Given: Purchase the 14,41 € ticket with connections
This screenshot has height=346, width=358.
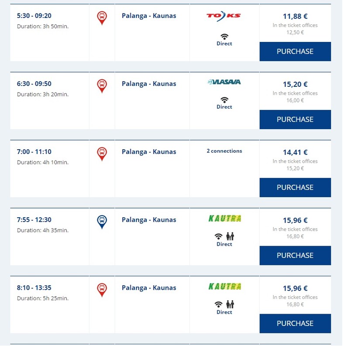Looking at the screenshot, I should [295, 188].
